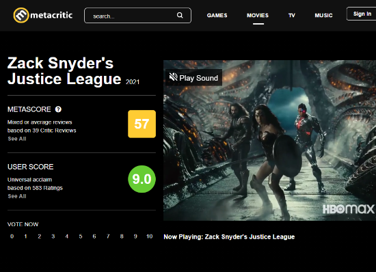Click the green 9.0 user score badge

(142, 179)
